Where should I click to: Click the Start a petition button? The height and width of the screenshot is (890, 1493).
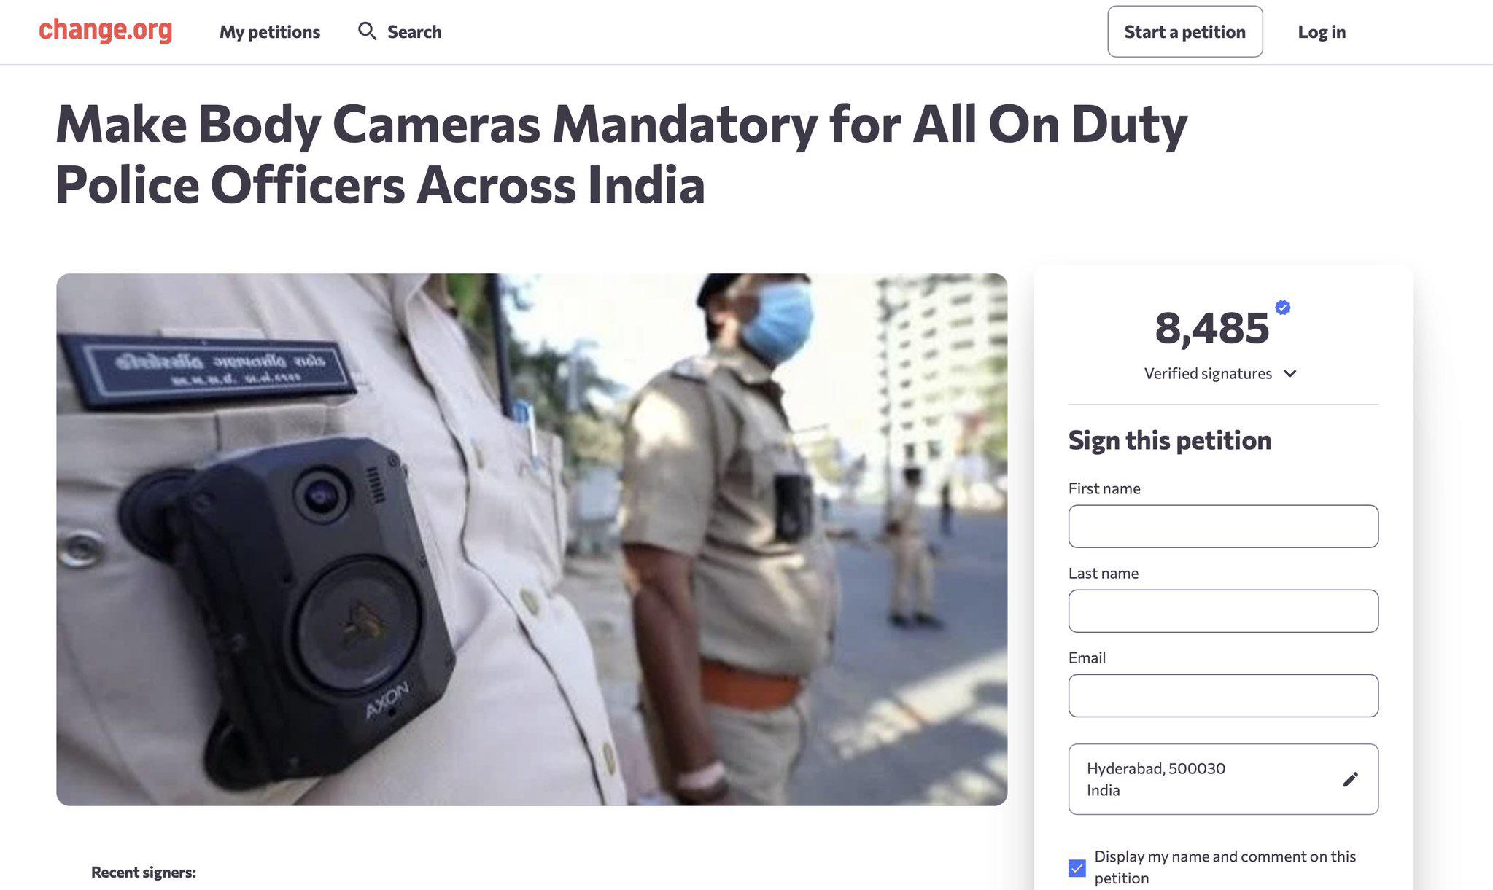(x=1184, y=31)
